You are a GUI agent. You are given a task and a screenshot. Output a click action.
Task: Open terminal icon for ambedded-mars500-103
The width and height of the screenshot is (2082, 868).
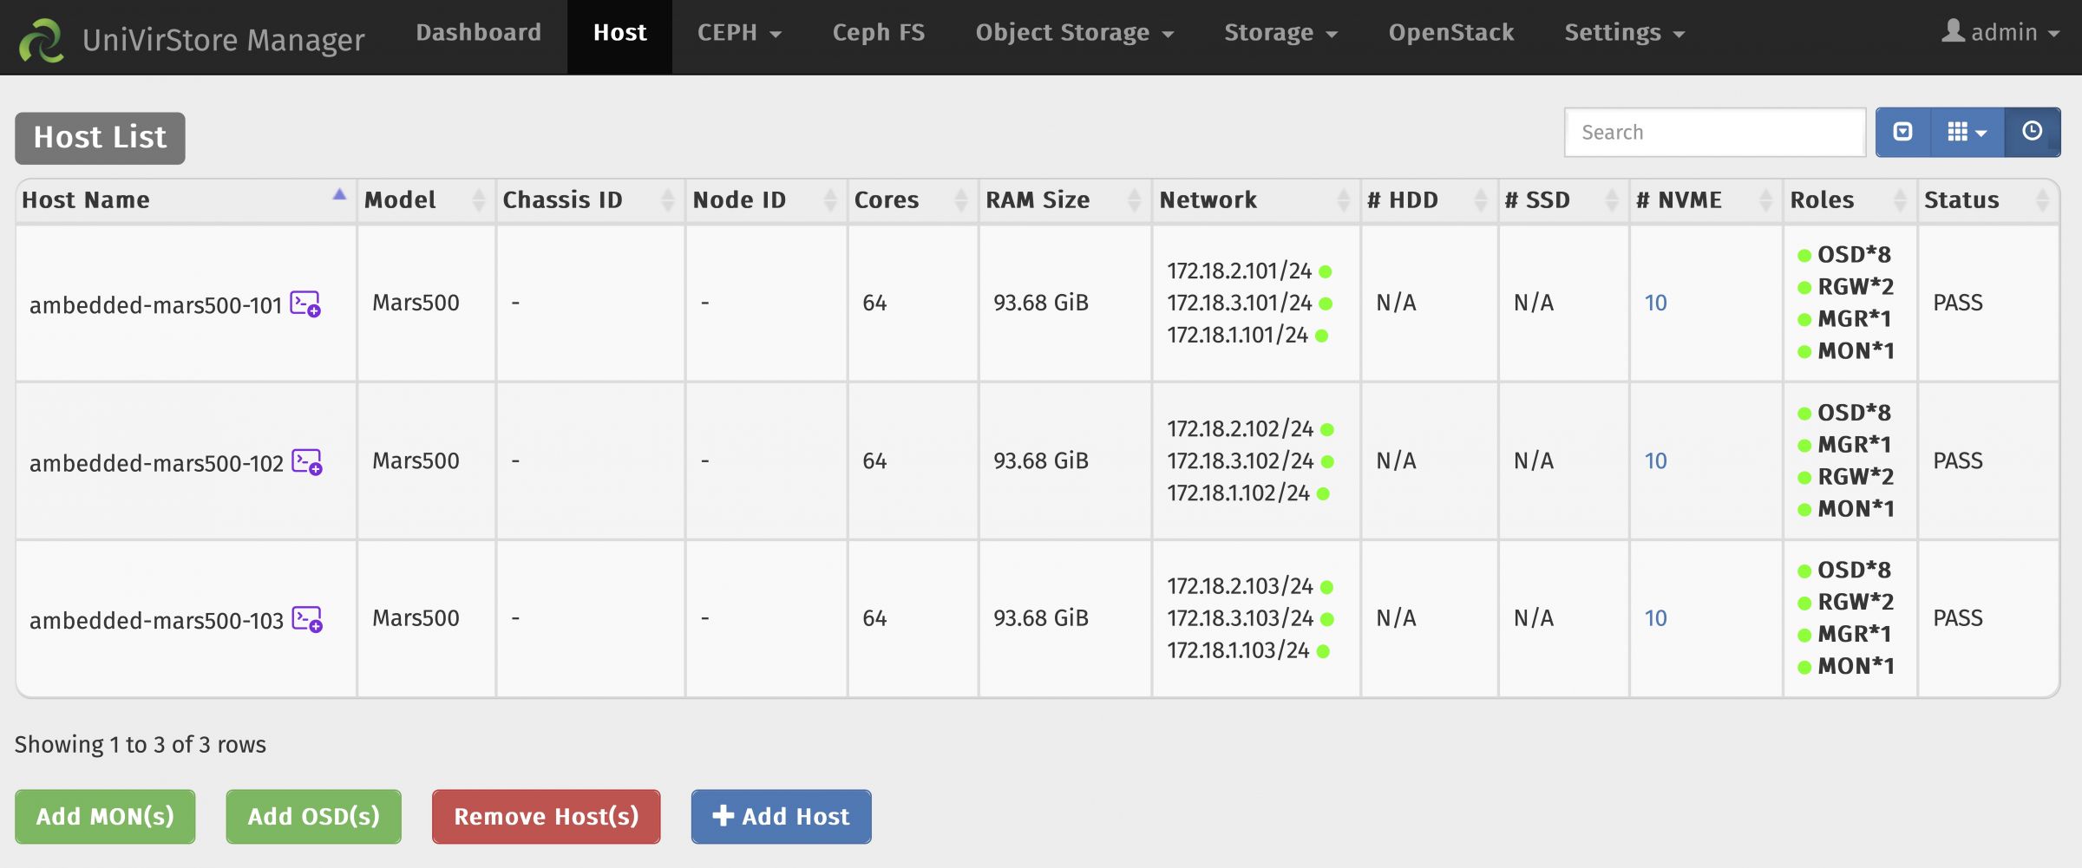coord(307,620)
